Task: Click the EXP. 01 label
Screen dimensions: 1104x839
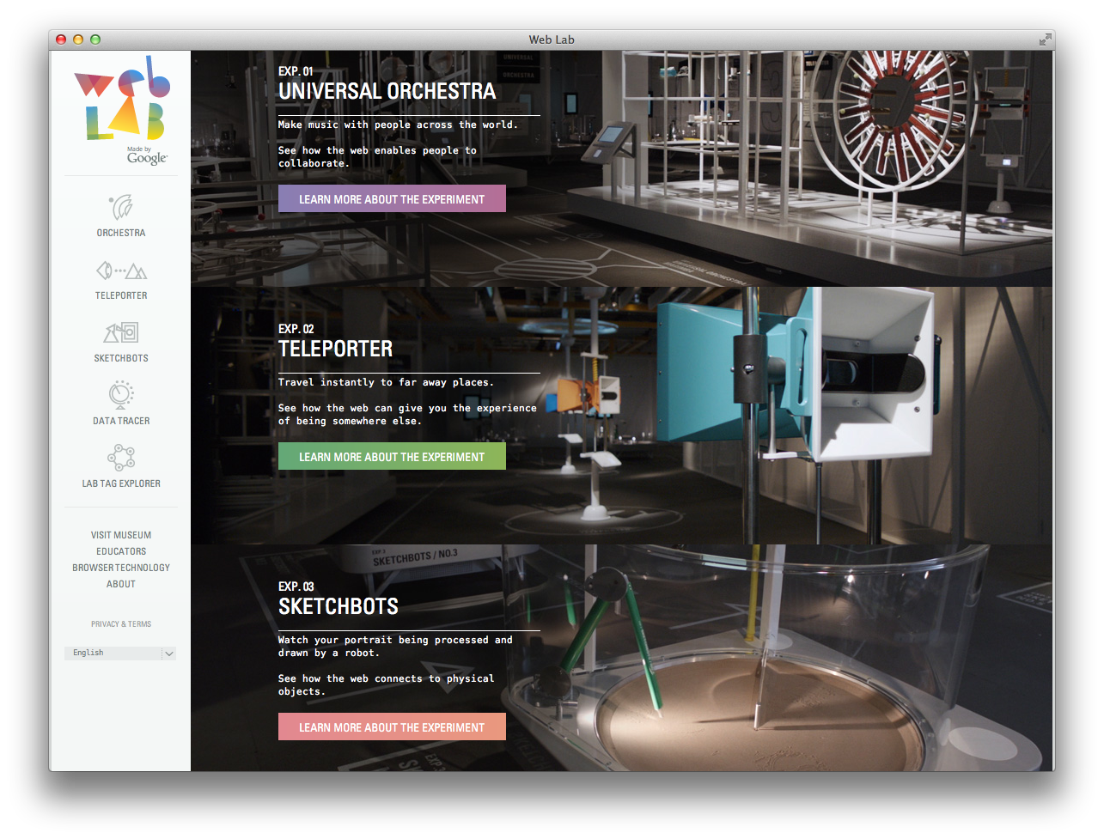Action: coord(296,71)
